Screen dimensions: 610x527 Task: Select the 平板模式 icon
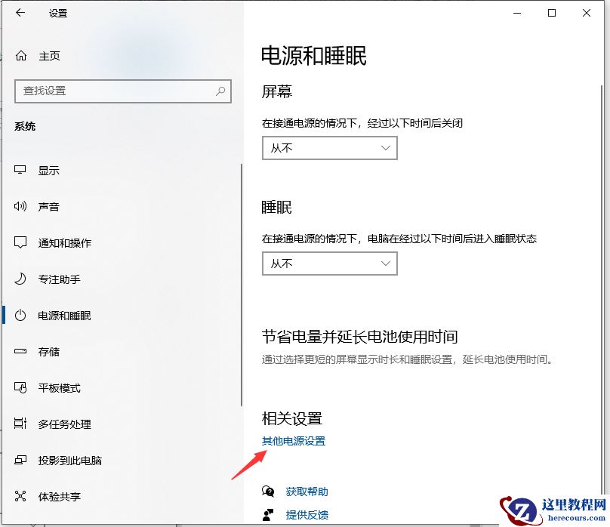[22, 387]
